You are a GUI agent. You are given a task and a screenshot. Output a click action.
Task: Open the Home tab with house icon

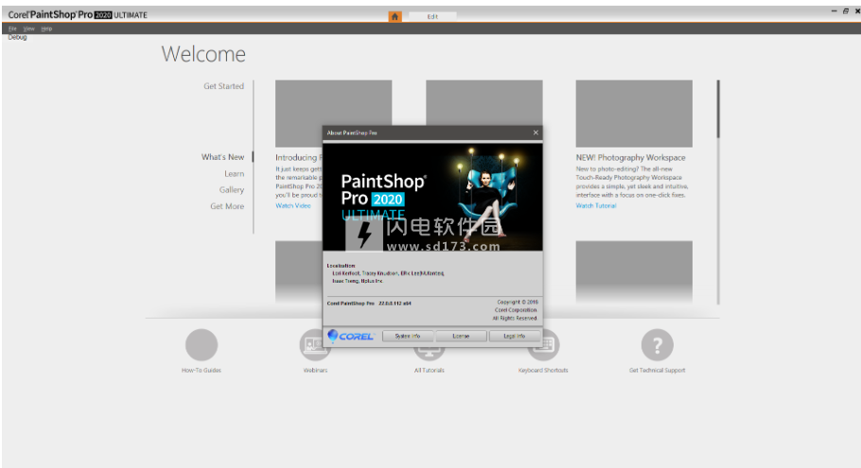(x=395, y=16)
